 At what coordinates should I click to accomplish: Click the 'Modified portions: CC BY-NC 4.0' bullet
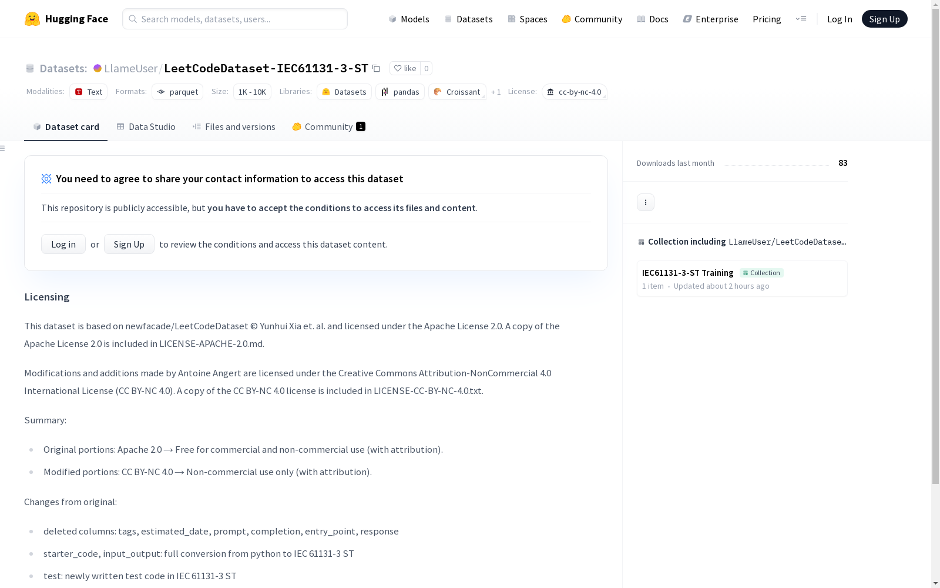(x=207, y=472)
